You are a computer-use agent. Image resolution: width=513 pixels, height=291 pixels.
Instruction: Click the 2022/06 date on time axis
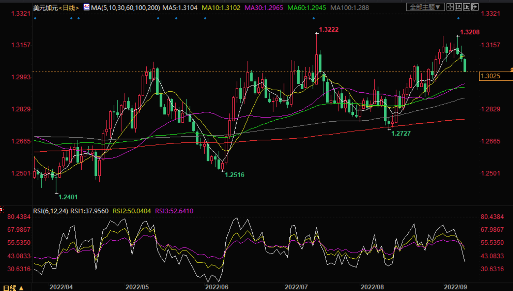point(216,287)
